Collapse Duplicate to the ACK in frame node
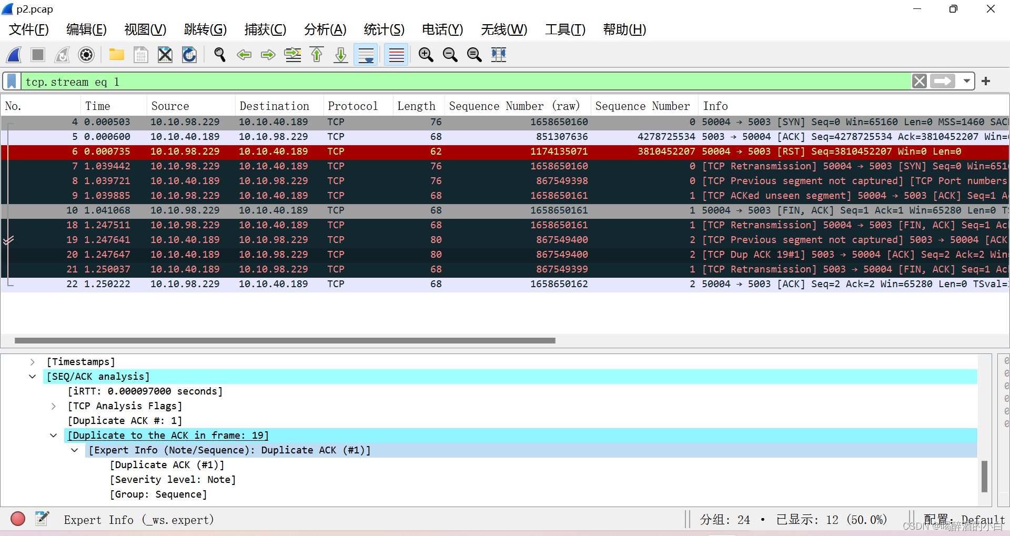This screenshot has width=1010, height=536. tap(54, 436)
